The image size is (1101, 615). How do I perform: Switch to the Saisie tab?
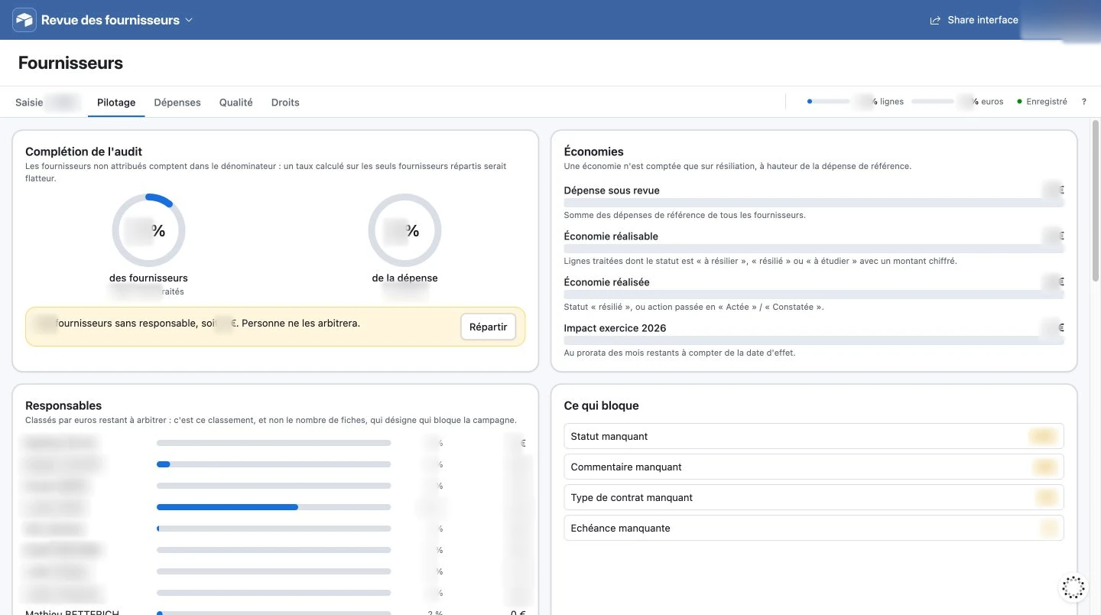click(x=29, y=102)
